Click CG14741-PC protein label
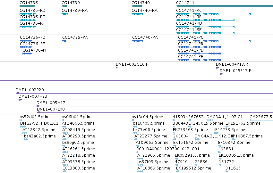273x173 pixels. click(191, 37)
